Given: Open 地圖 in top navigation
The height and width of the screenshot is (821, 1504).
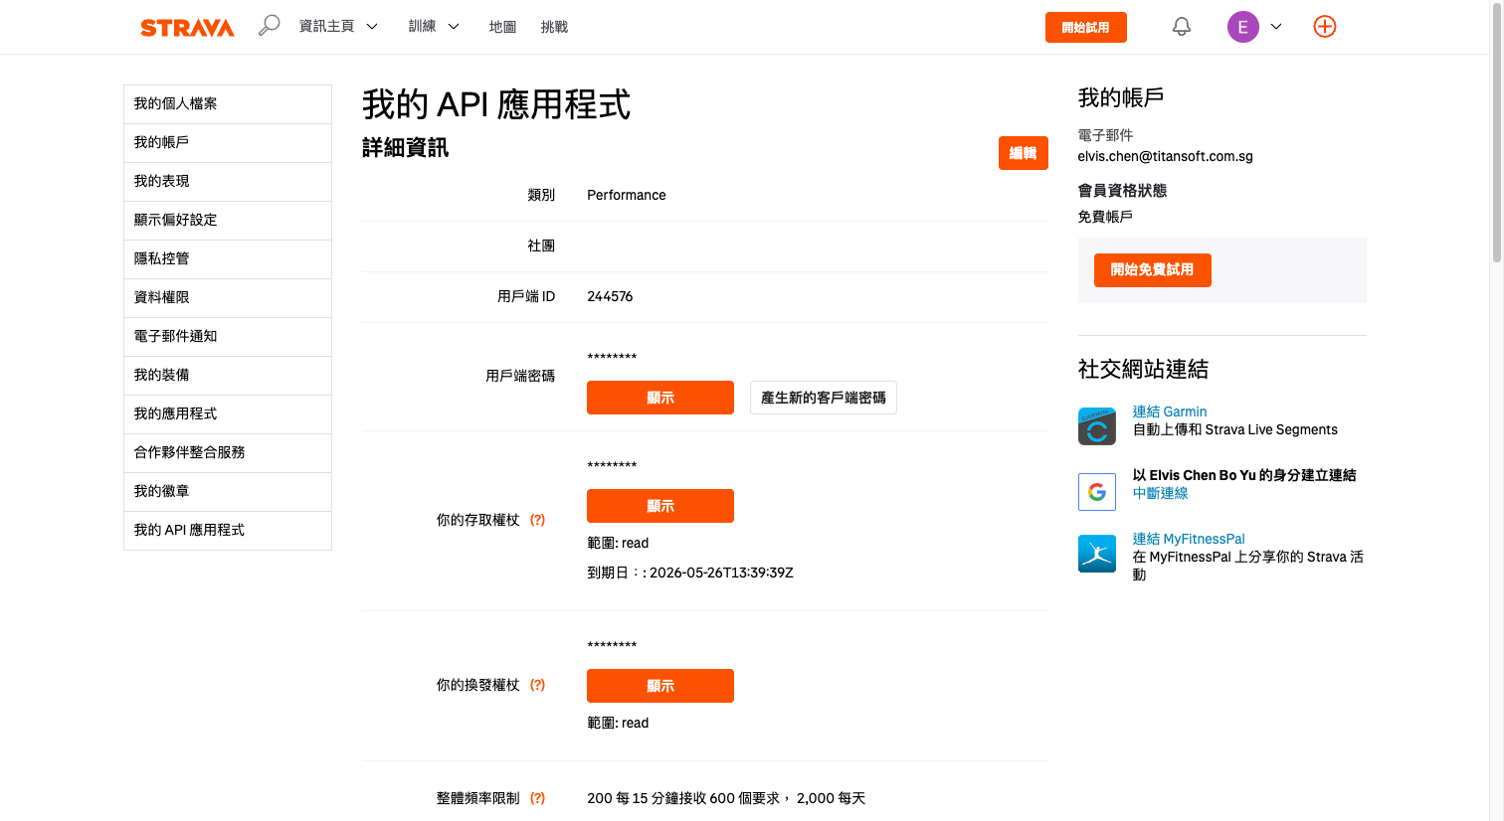Looking at the screenshot, I should pos(502,27).
